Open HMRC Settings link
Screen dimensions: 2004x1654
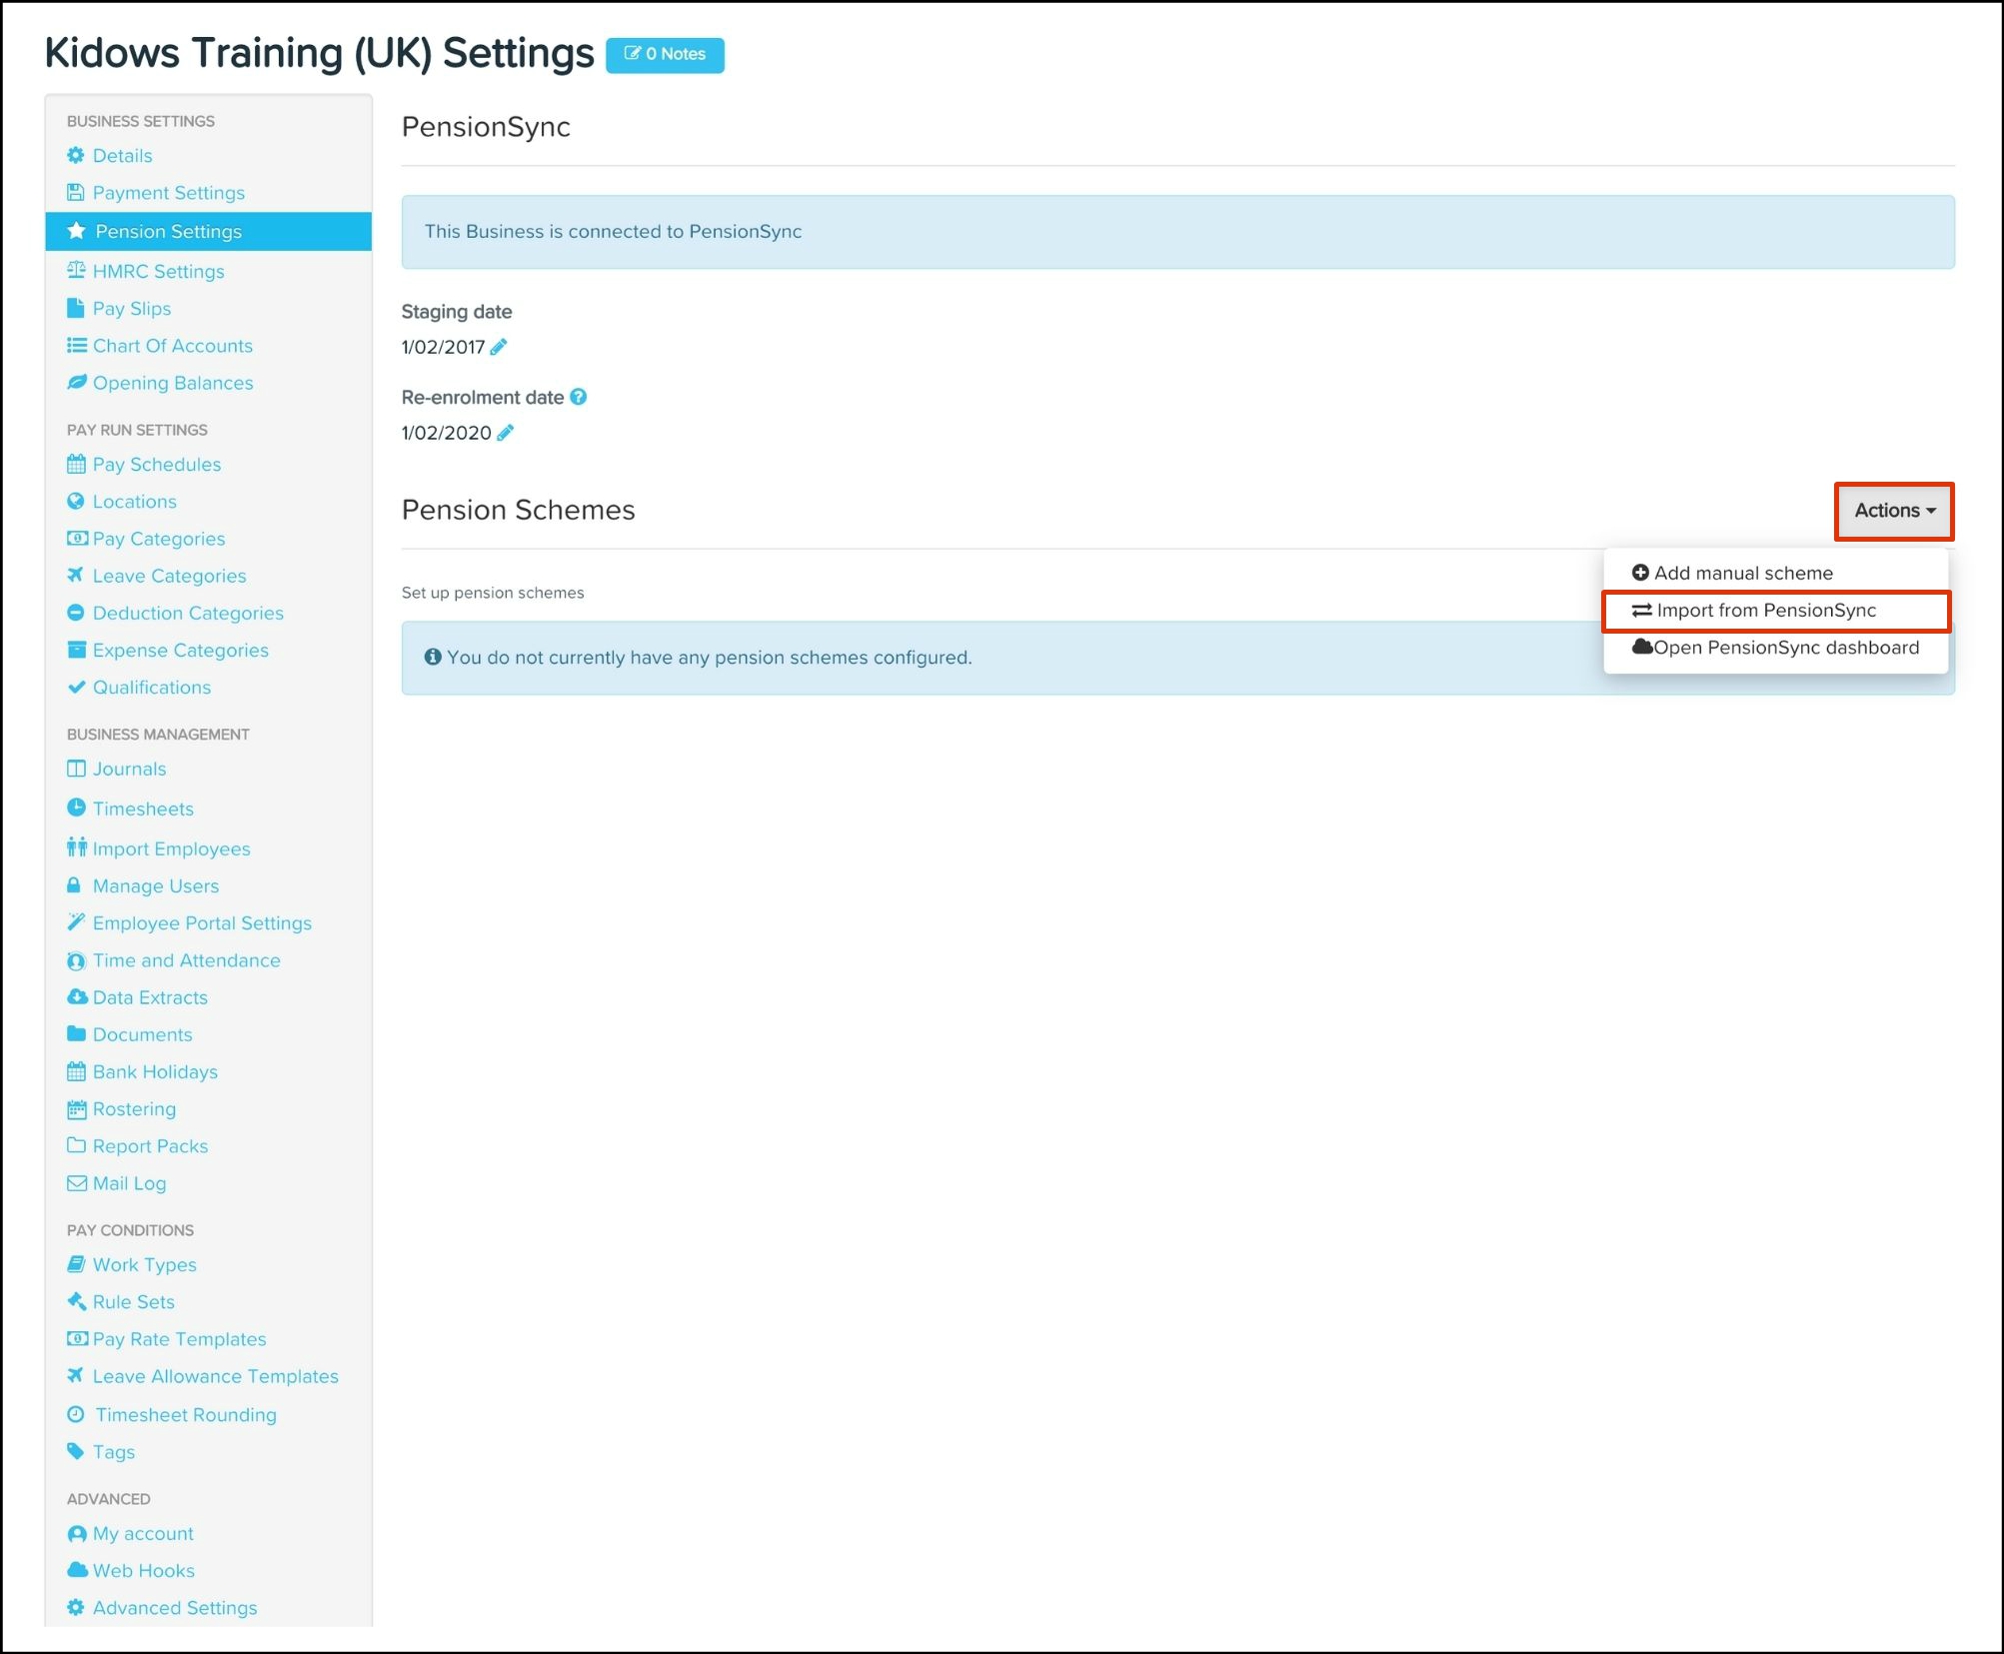[x=158, y=271]
